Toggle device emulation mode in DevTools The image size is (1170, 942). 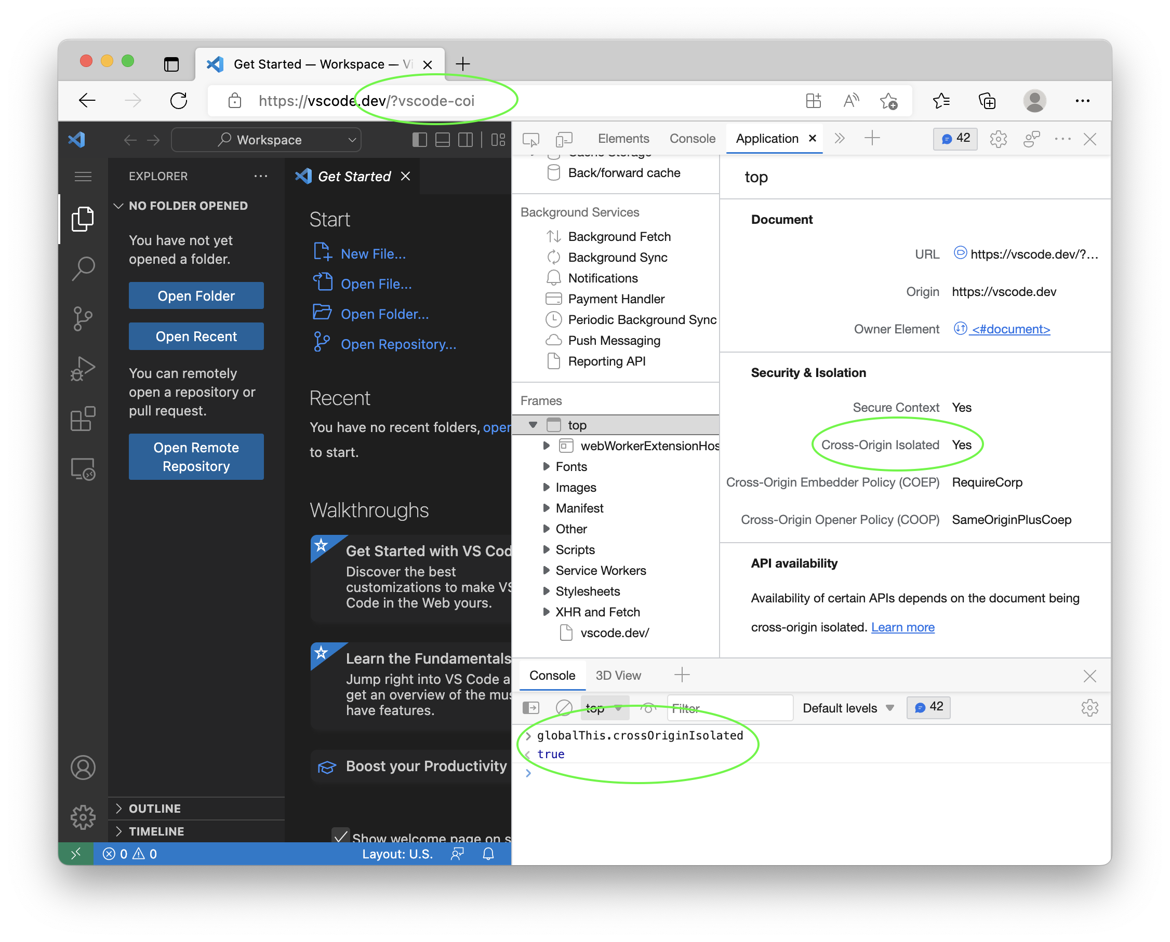[x=564, y=138]
